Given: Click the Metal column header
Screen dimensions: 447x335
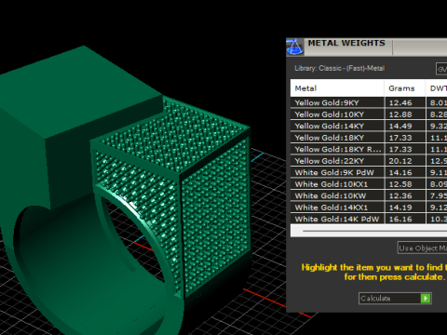Looking at the screenshot, I should [x=337, y=88].
